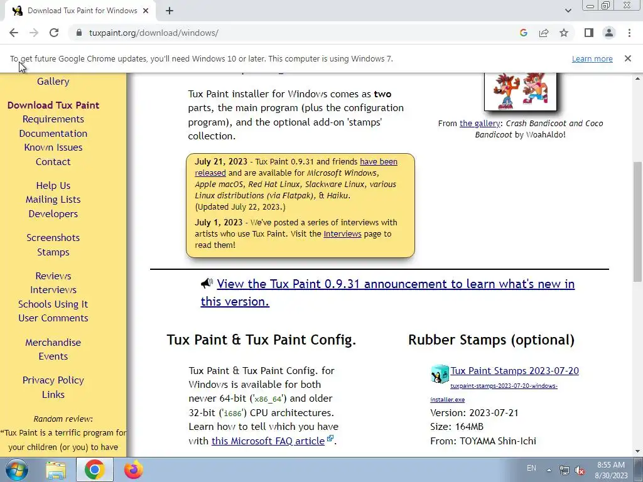Open the Stamps sidebar link
The width and height of the screenshot is (643, 482).
click(53, 252)
